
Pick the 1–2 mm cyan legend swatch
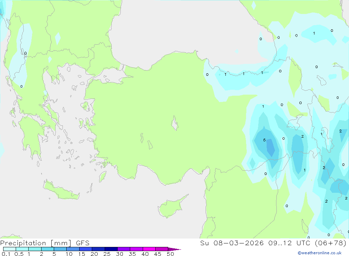(35, 249)
